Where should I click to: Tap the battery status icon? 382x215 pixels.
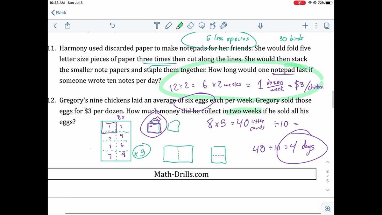[329, 3]
